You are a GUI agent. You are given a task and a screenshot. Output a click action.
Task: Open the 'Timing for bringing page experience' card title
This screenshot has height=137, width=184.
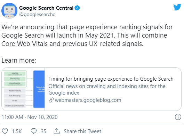[111, 79]
